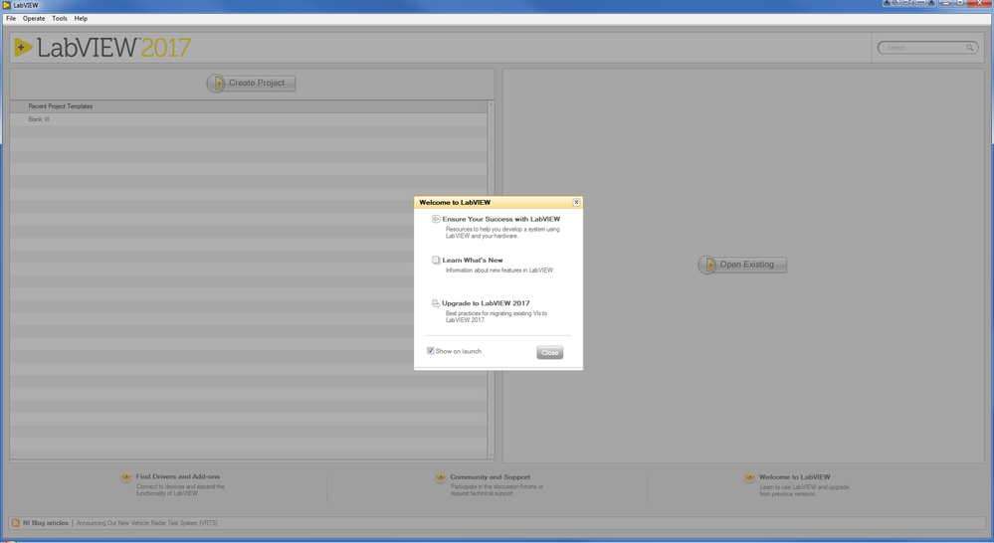This screenshot has width=994, height=543.
Task: Click the magnifier icon in Search box
Action: point(970,48)
